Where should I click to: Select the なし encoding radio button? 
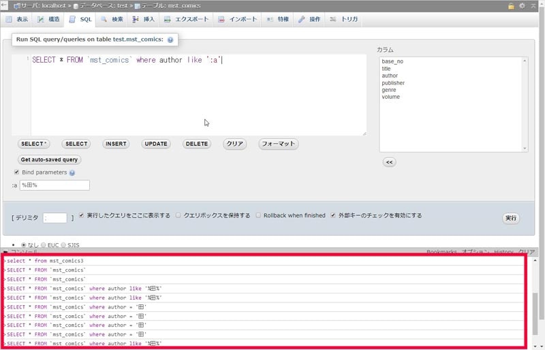[x=24, y=245]
